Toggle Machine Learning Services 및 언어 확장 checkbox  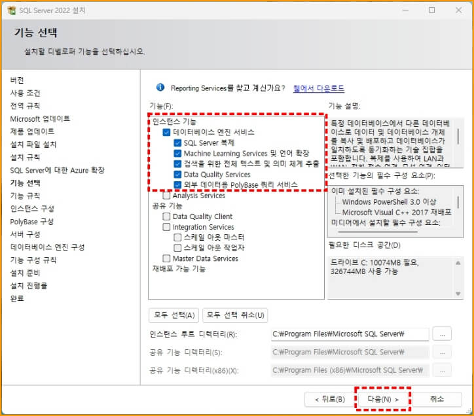pos(177,154)
